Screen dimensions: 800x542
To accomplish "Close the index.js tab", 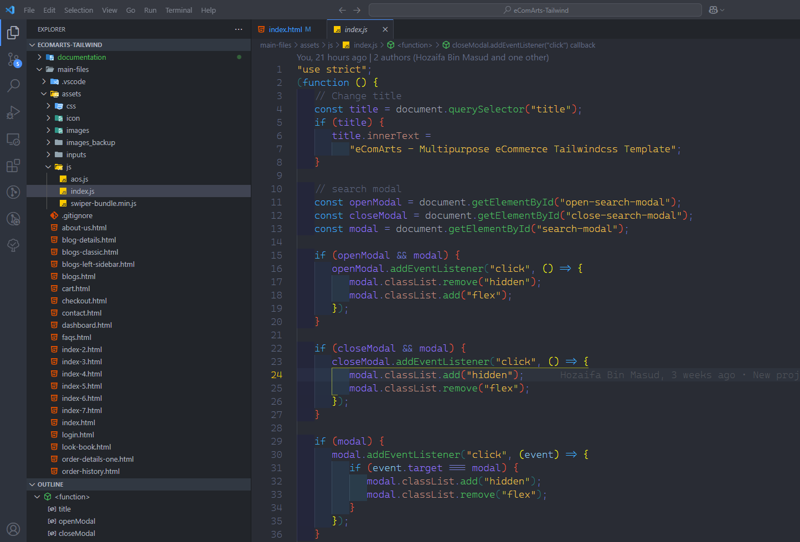I will tap(385, 29).
